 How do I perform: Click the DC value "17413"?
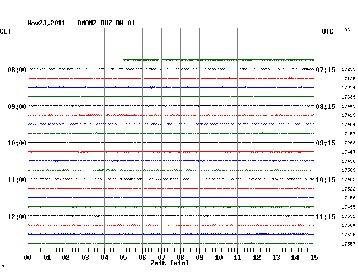(x=349, y=115)
